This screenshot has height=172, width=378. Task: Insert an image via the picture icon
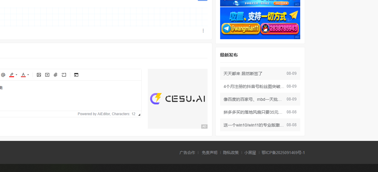tap(39, 75)
